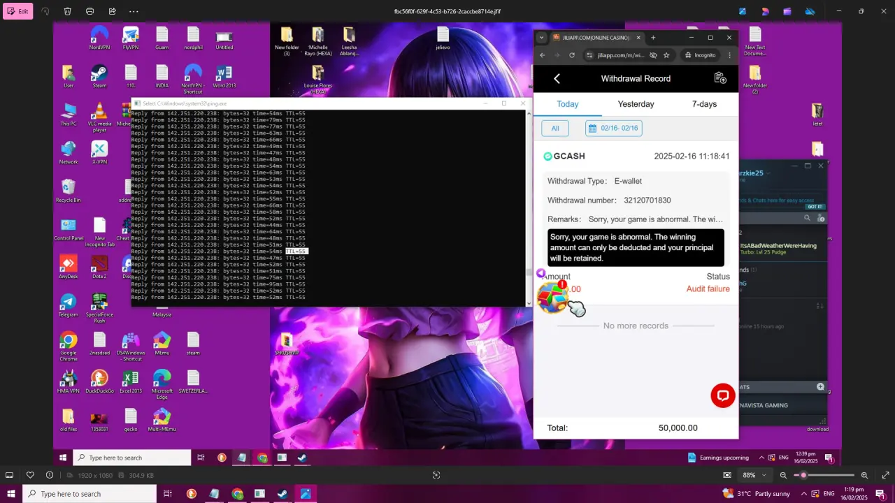Click the Google Chrome desktop icon
This screenshot has width=895, height=503.
pos(69,346)
